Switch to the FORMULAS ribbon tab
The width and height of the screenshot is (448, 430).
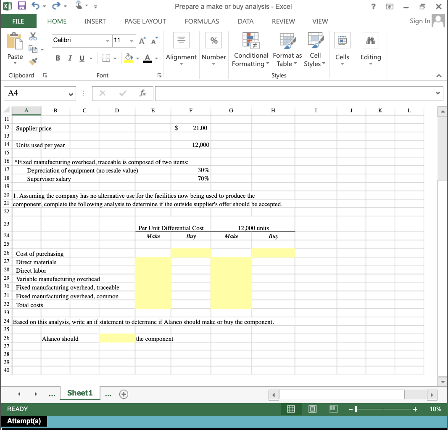coord(202,21)
